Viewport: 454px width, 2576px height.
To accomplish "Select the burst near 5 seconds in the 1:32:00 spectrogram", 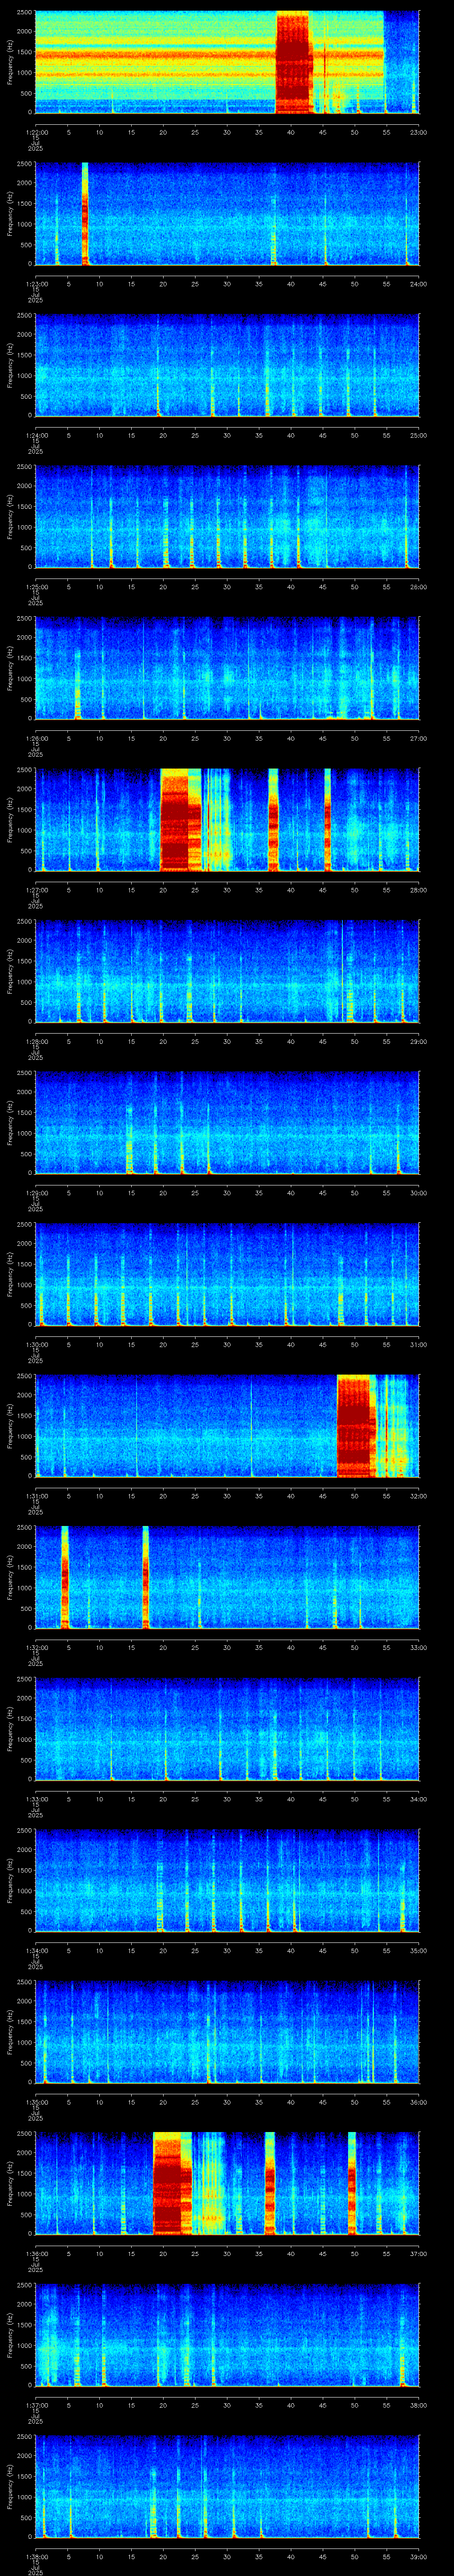I will pos(65,1577).
